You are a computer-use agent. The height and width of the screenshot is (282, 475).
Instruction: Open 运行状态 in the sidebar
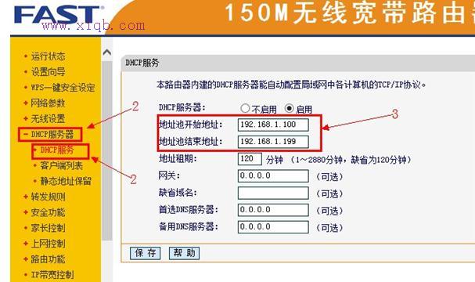[48, 56]
